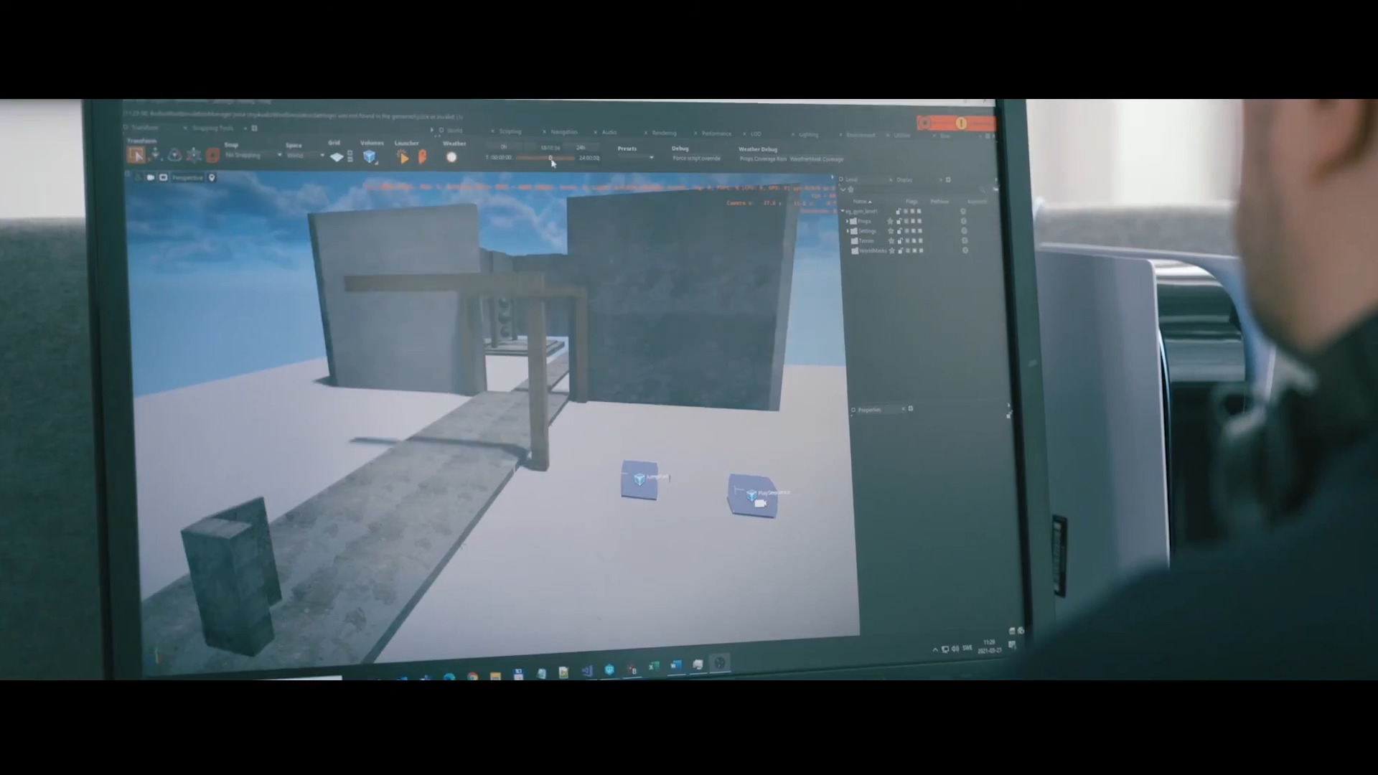The height and width of the screenshot is (775, 1378).
Task: Switch to the Scripting tab
Action: point(510,131)
